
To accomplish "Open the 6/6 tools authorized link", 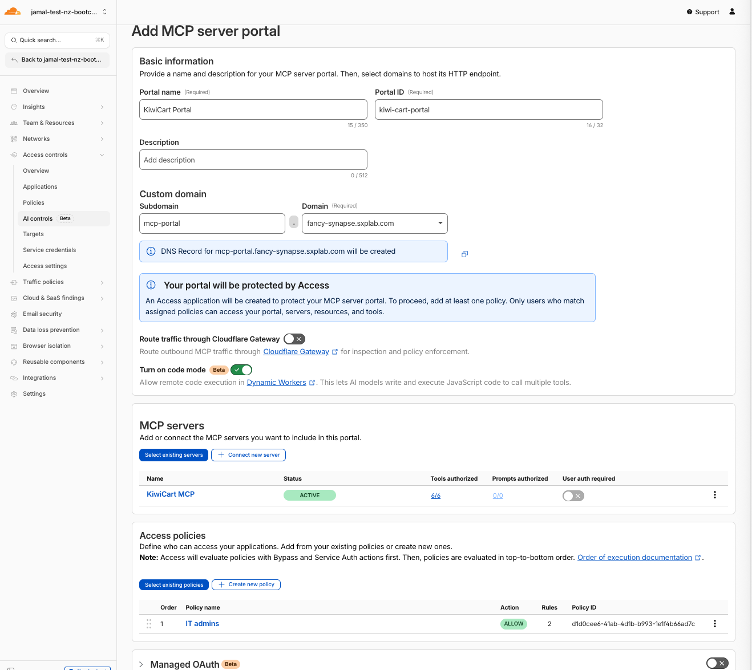I will [436, 496].
